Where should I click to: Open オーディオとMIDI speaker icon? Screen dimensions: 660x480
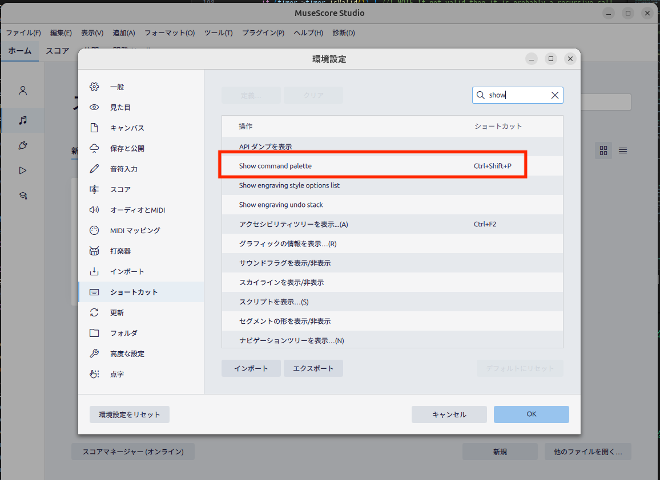(94, 210)
